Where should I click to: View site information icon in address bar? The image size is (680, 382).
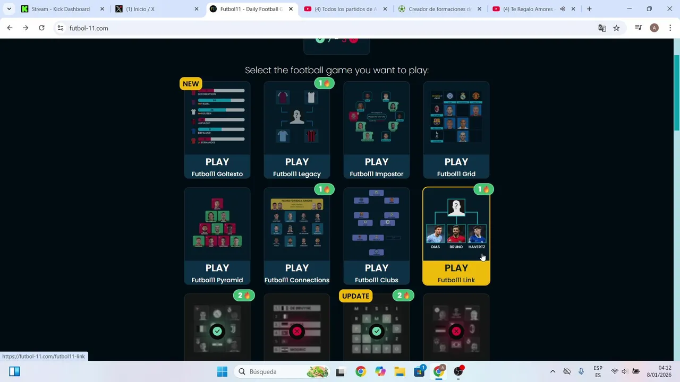(x=61, y=28)
